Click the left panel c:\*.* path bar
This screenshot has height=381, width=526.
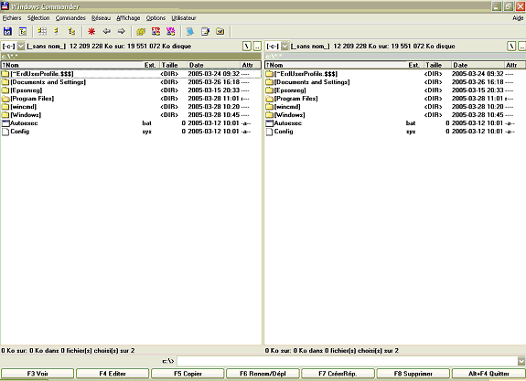[131, 56]
